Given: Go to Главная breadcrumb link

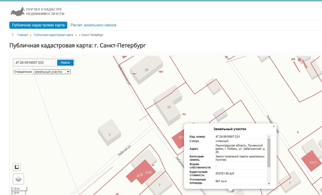Looking at the screenshot, I should (x=23, y=35).
